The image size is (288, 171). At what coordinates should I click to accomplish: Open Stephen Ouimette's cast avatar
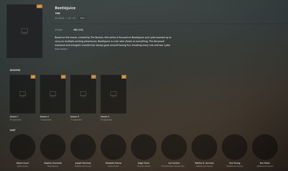pyautogui.click(x=53, y=147)
